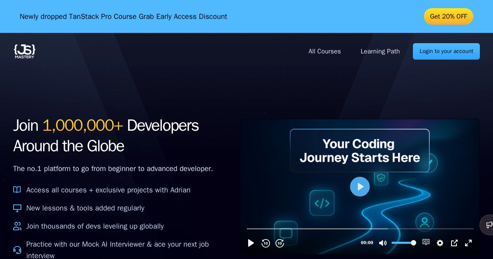This screenshot has height=259, width=493.
Task: Click 'Practice with our Mock AI Interviewer' text
Action: coord(117,250)
